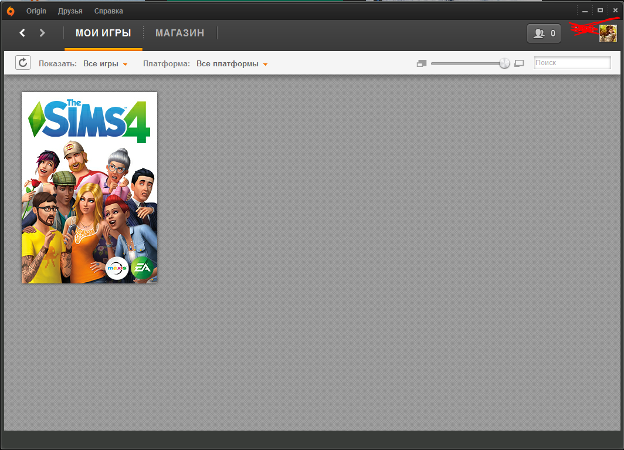Image resolution: width=624 pixels, height=450 pixels.
Task: Click the Поиск search field
Action: click(x=572, y=63)
